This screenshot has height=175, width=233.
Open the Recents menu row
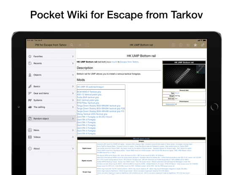pos(51,63)
